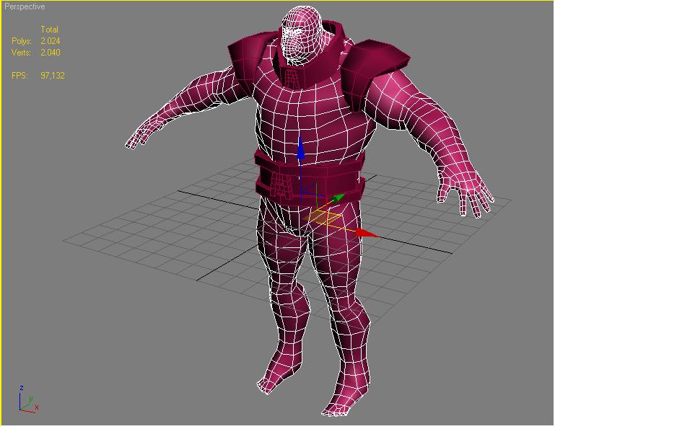Click the orange XY plane handle of gizmo
The width and height of the screenshot is (677, 442).
point(322,218)
